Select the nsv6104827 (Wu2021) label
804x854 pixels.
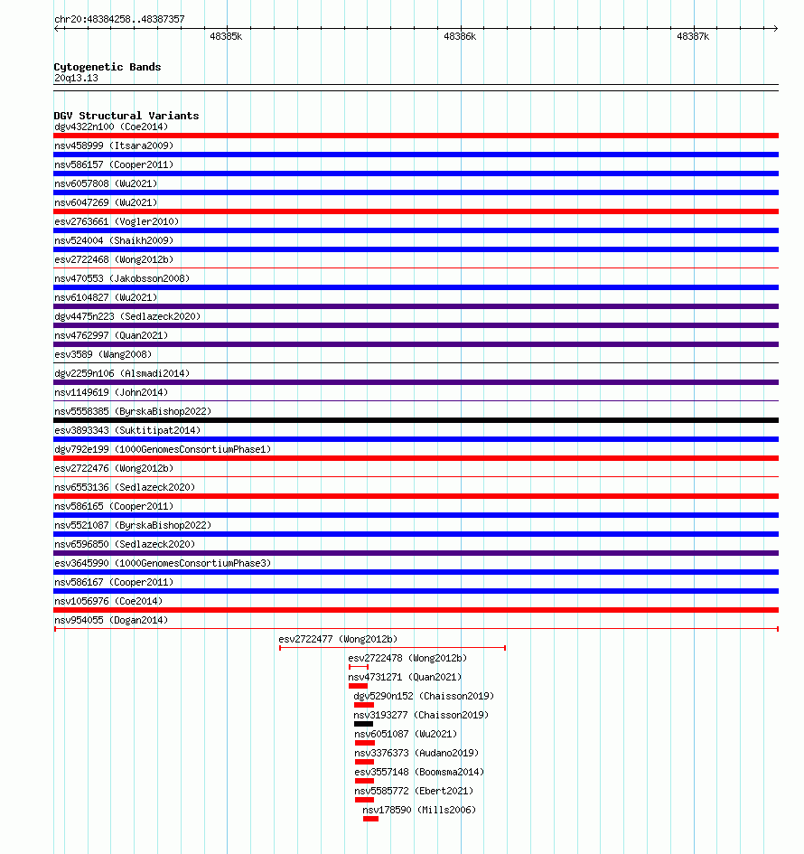click(x=106, y=298)
